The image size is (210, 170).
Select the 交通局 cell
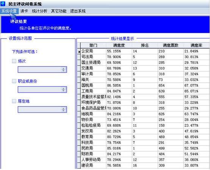point(93,68)
